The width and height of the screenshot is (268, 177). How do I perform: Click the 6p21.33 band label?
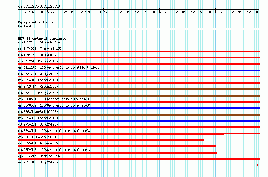click(24, 26)
